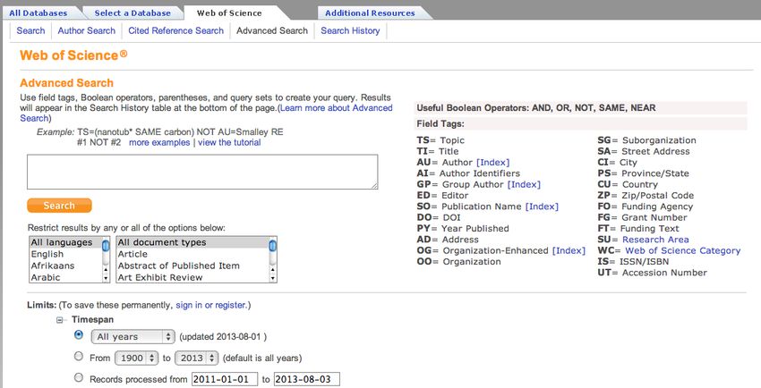Click the language list scrollbar thumb
761x388 pixels.
(106, 246)
